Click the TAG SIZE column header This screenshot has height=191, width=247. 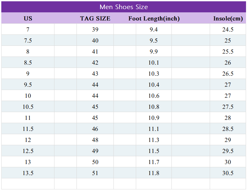tap(95, 19)
